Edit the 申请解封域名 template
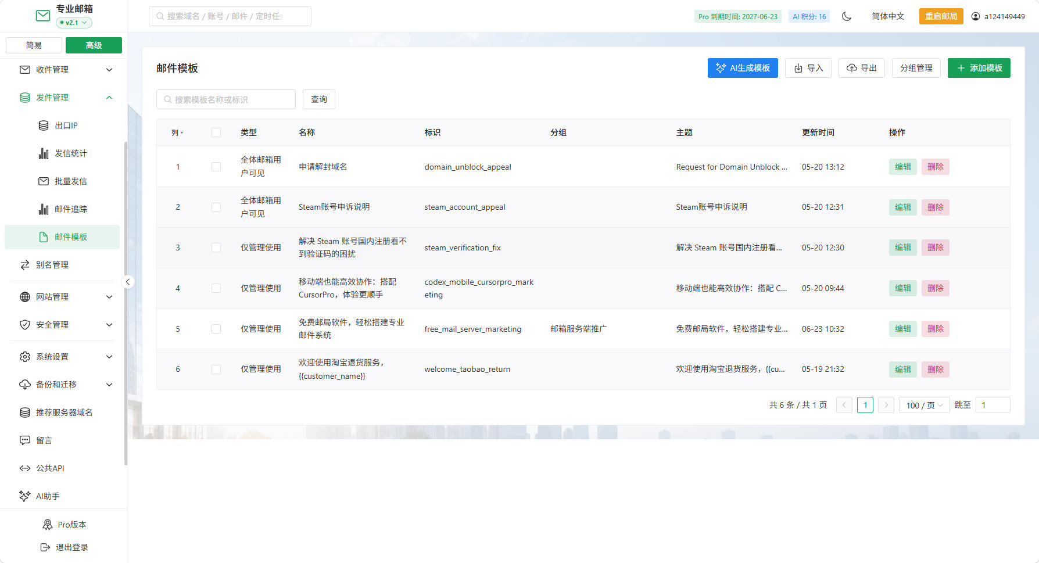The image size is (1039, 563). click(903, 167)
